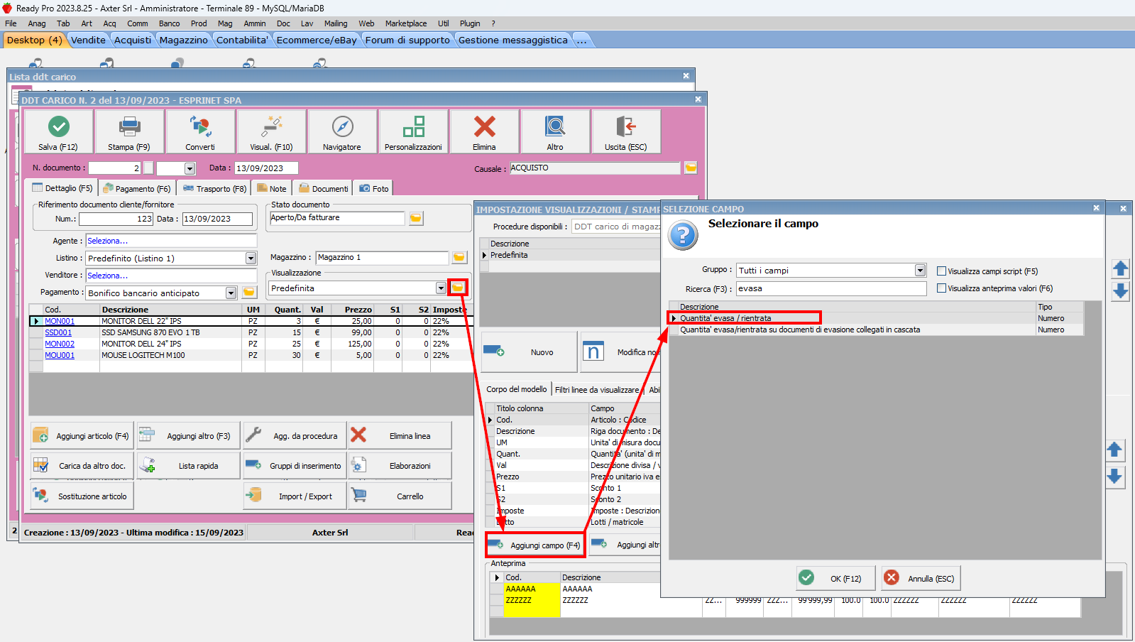Viewport: 1135px width, 642px height.
Task: Click the document Data field
Action: click(x=266, y=168)
